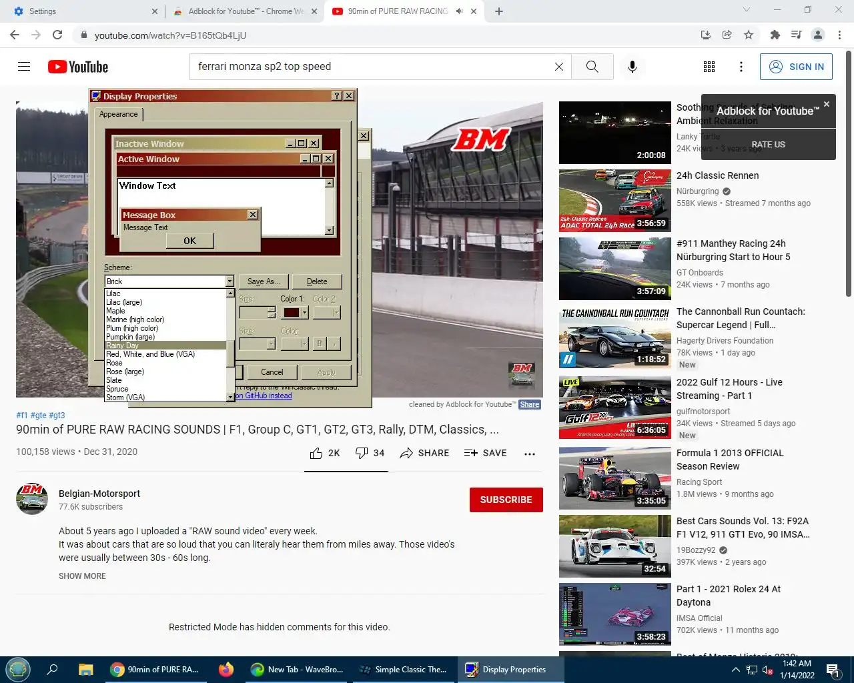Screen dimensions: 854x683
Task: Open the taskbar notification center
Action: pyautogui.click(x=833, y=669)
